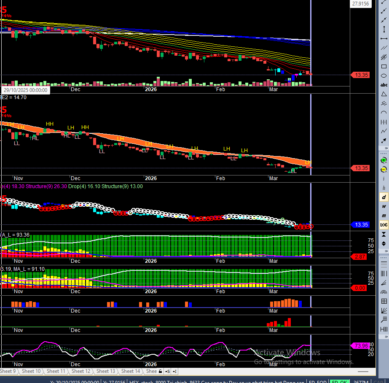The image size is (389, 383).
Task: Select the Ray drawing tool
Action: click(x=384, y=11)
